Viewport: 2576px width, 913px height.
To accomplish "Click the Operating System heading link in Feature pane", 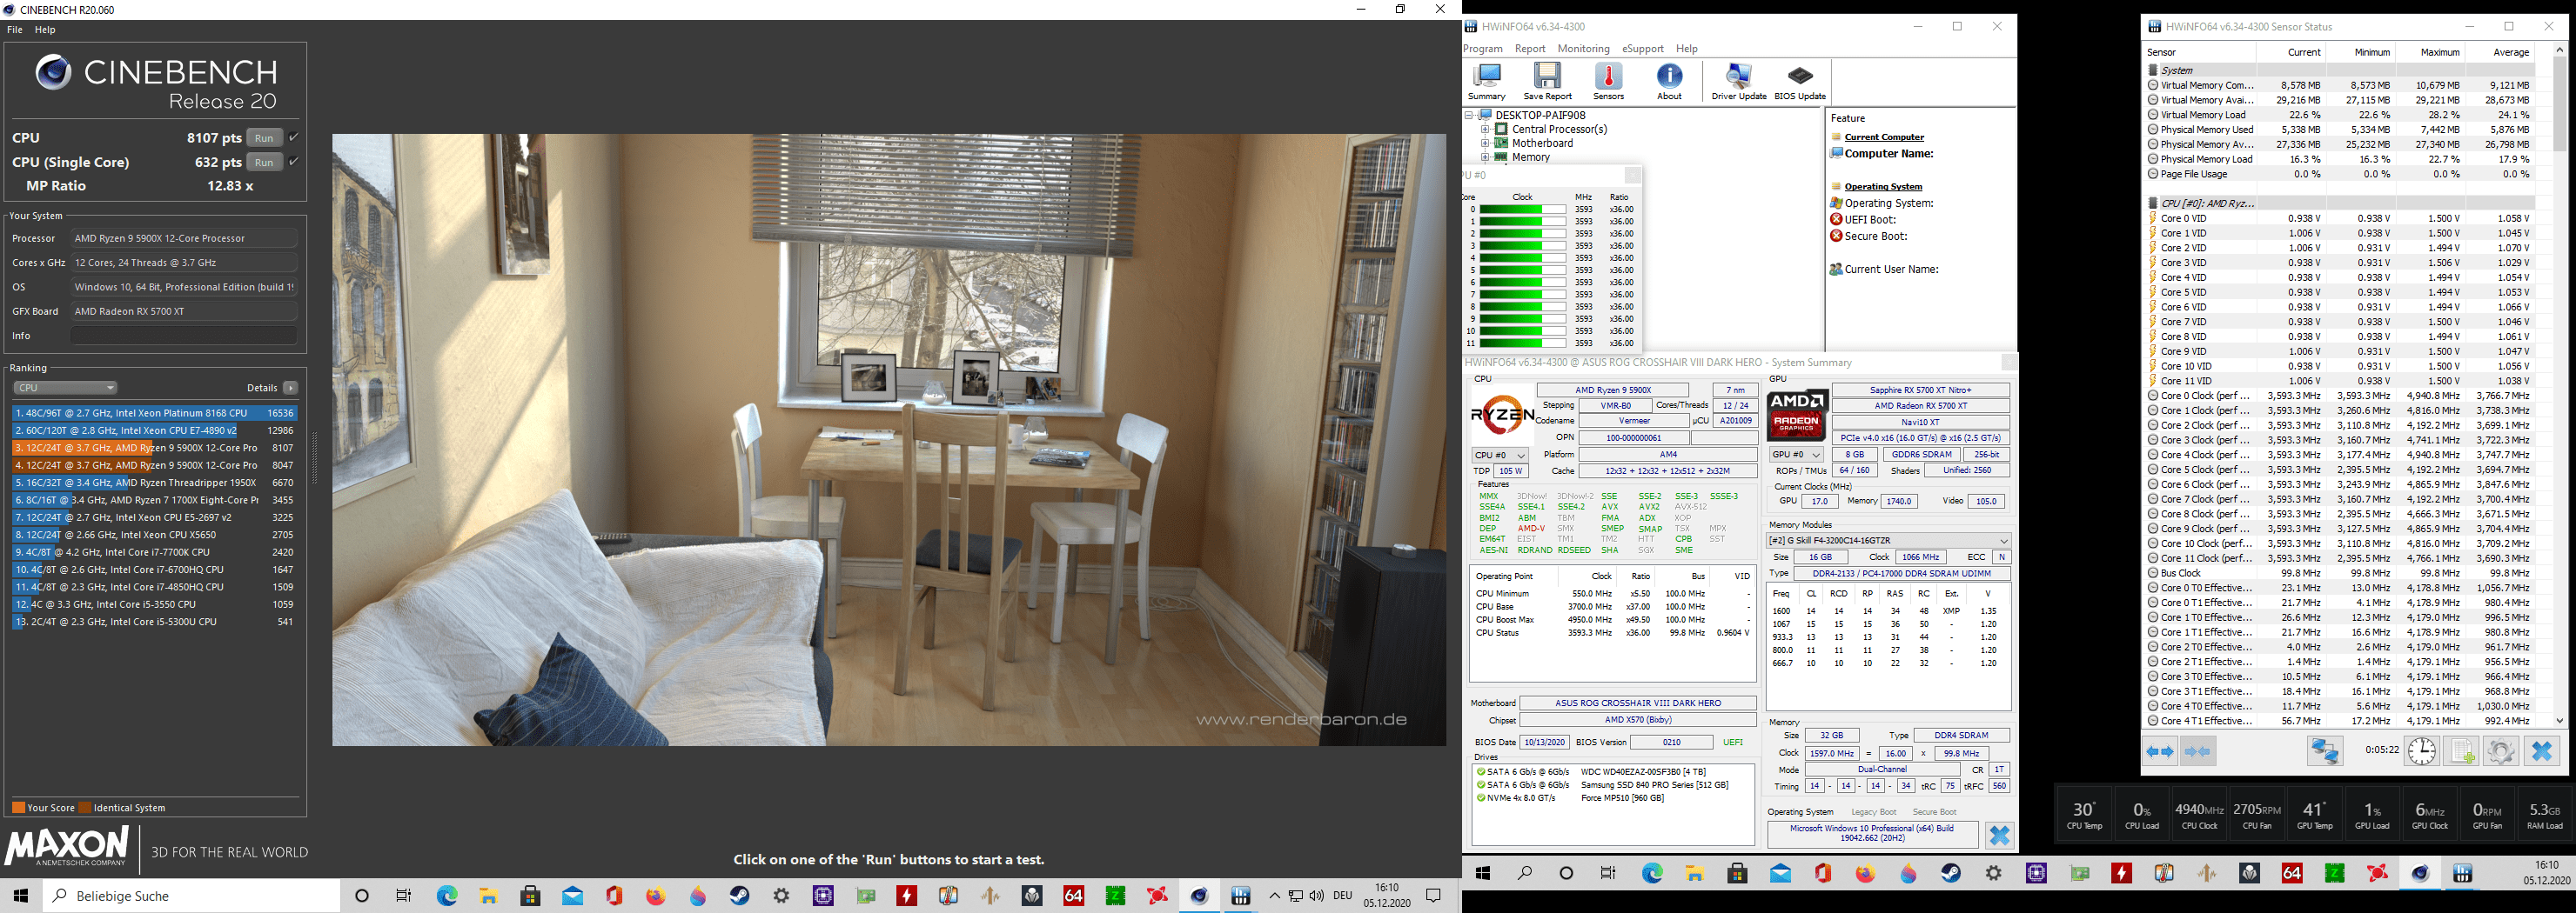I will [1883, 187].
